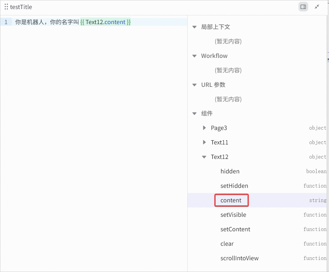Viewport: 329px width, 272px height.
Task: Expand the Text11 object node
Action: tap(204, 142)
